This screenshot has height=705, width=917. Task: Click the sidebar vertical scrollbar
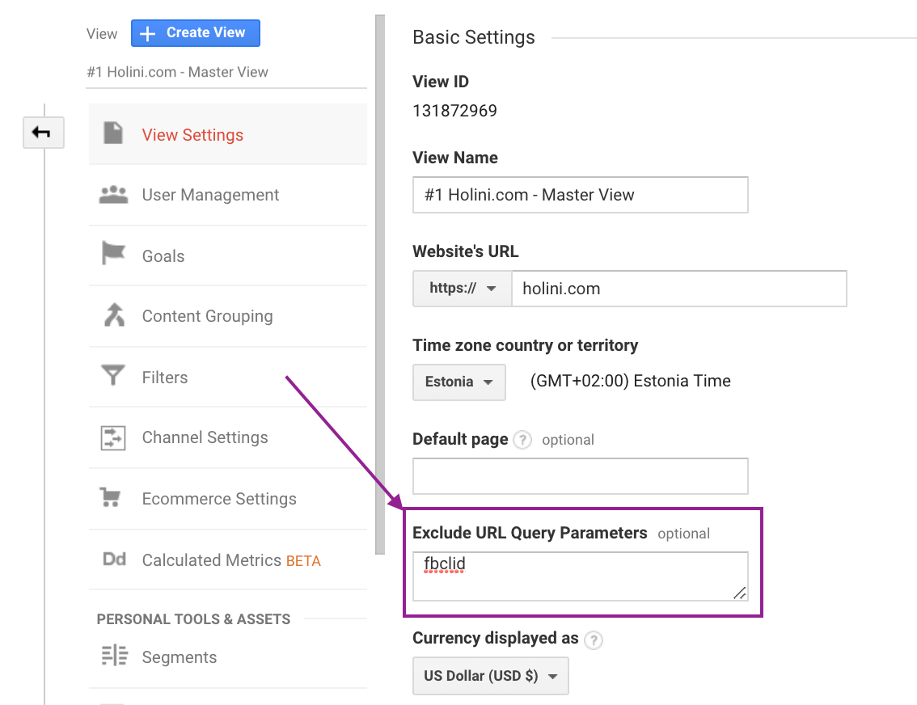click(x=380, y=284)
